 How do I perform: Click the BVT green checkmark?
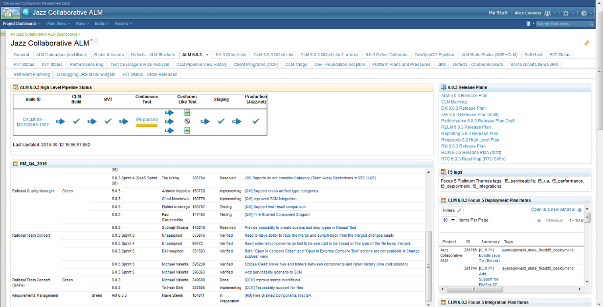click(108, 121)
